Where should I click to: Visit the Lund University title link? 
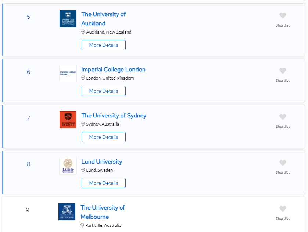[x=102, y=162]
